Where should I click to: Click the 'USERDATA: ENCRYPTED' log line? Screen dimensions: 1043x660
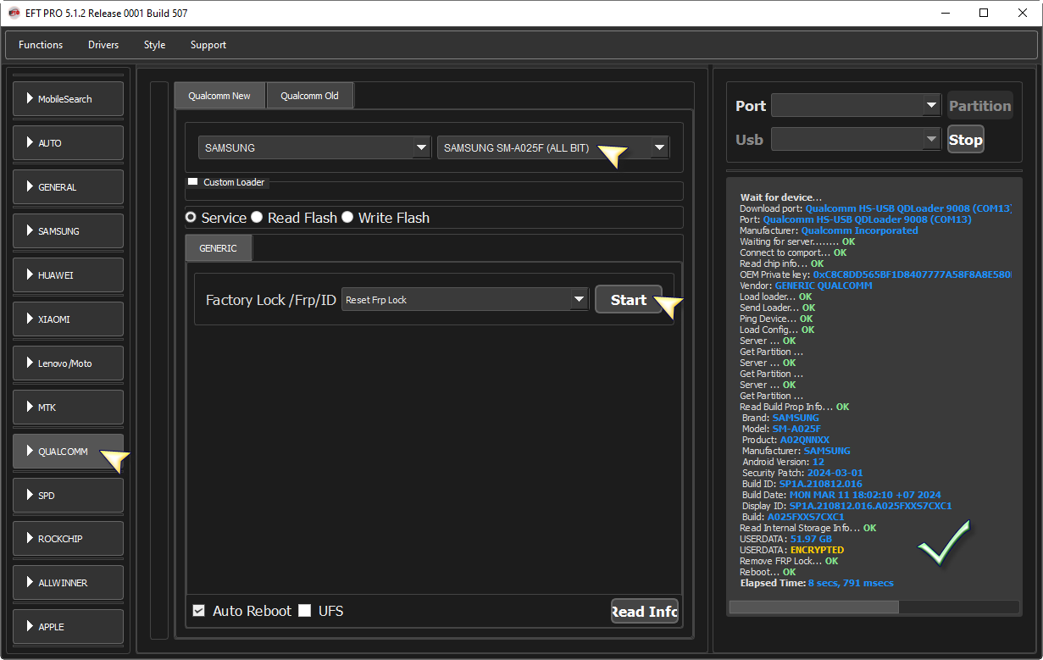point(791,550)
